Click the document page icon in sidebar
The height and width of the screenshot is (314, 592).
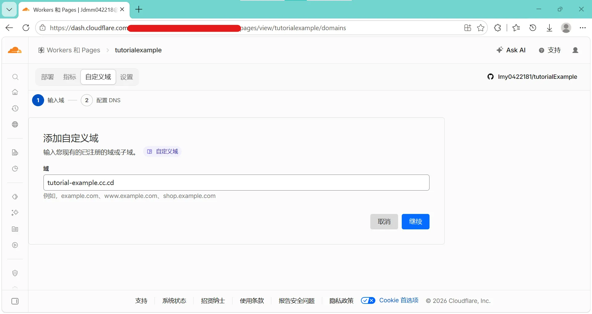(x=15, y=153)
